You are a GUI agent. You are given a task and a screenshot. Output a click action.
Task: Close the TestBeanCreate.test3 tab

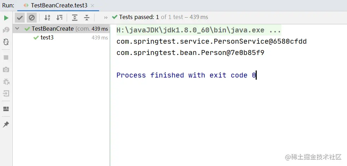point(92,6)
